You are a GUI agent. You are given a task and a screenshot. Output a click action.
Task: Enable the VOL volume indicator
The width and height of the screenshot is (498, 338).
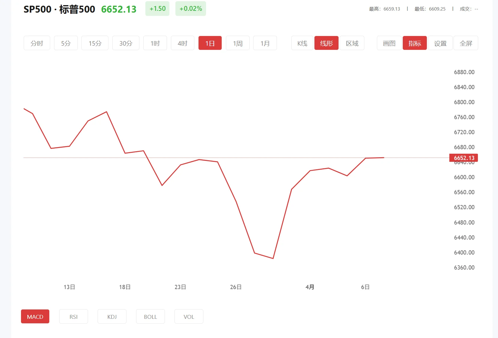coord(189,316)
